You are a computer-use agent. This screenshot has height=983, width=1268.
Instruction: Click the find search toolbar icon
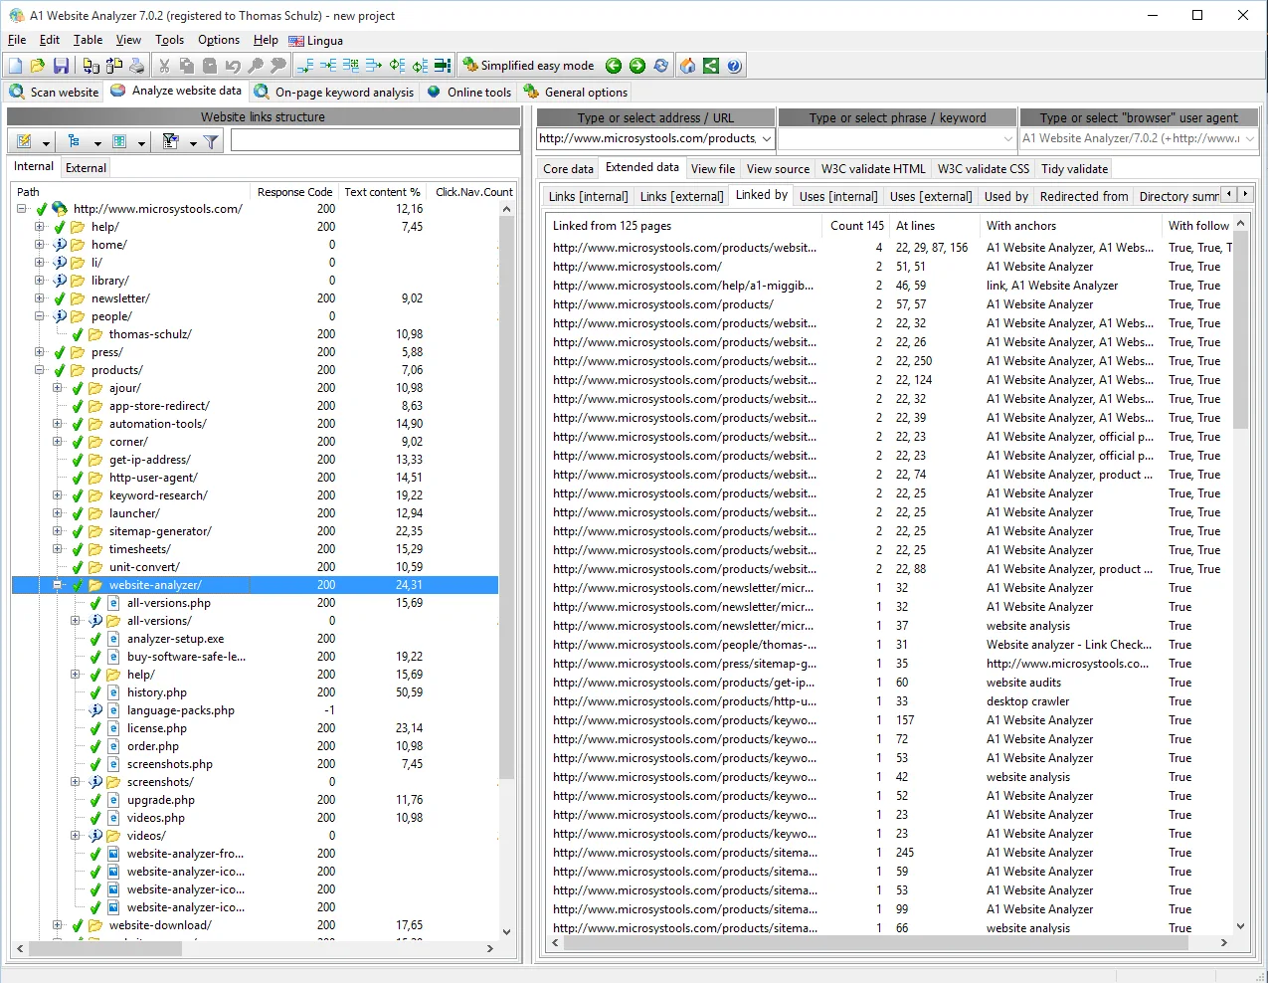[x=256, y=66]
